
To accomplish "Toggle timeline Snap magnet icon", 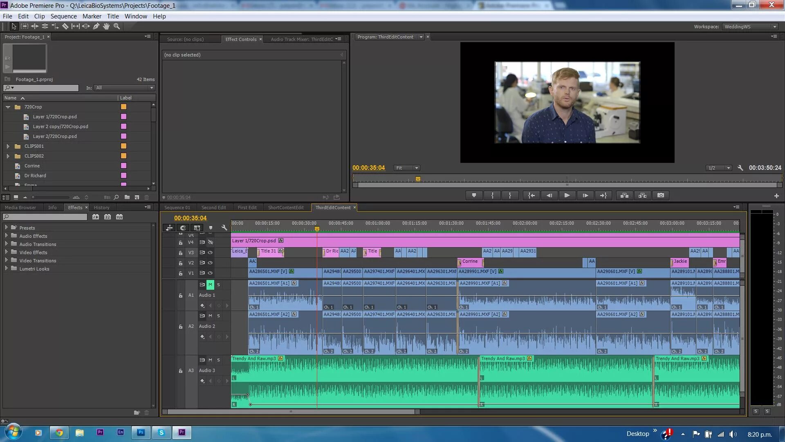I will pos(183,228).
